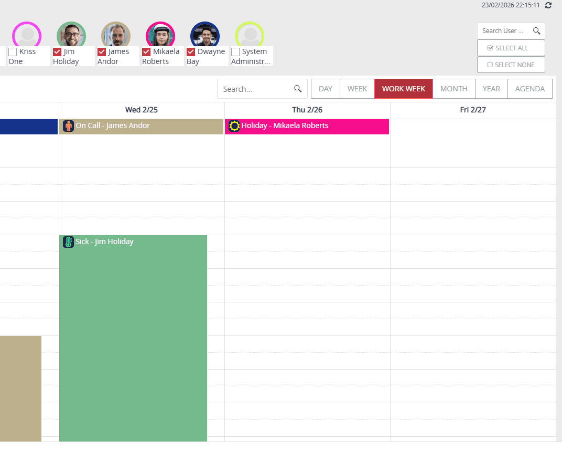562x452 pixels.
Task: Open the Sick - Jim Holiday event
Action: point(133,338)
